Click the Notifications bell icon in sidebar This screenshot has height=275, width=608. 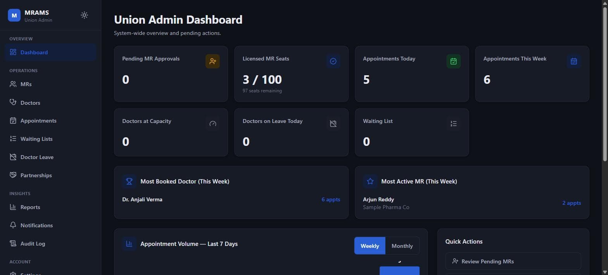click(x=13, y=225)
